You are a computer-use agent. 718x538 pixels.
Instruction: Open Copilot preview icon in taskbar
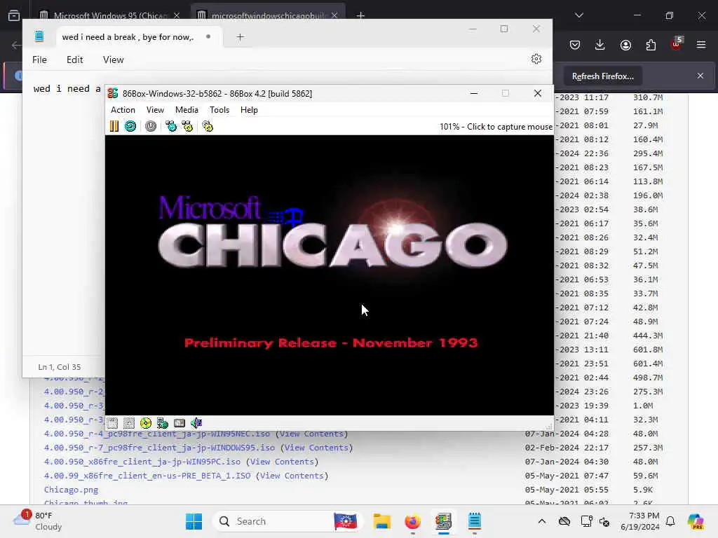click(x=695, y=521)
